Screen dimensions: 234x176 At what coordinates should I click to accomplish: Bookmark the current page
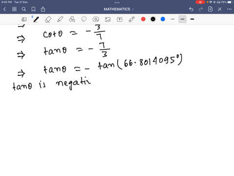click(x=33, y=9)
